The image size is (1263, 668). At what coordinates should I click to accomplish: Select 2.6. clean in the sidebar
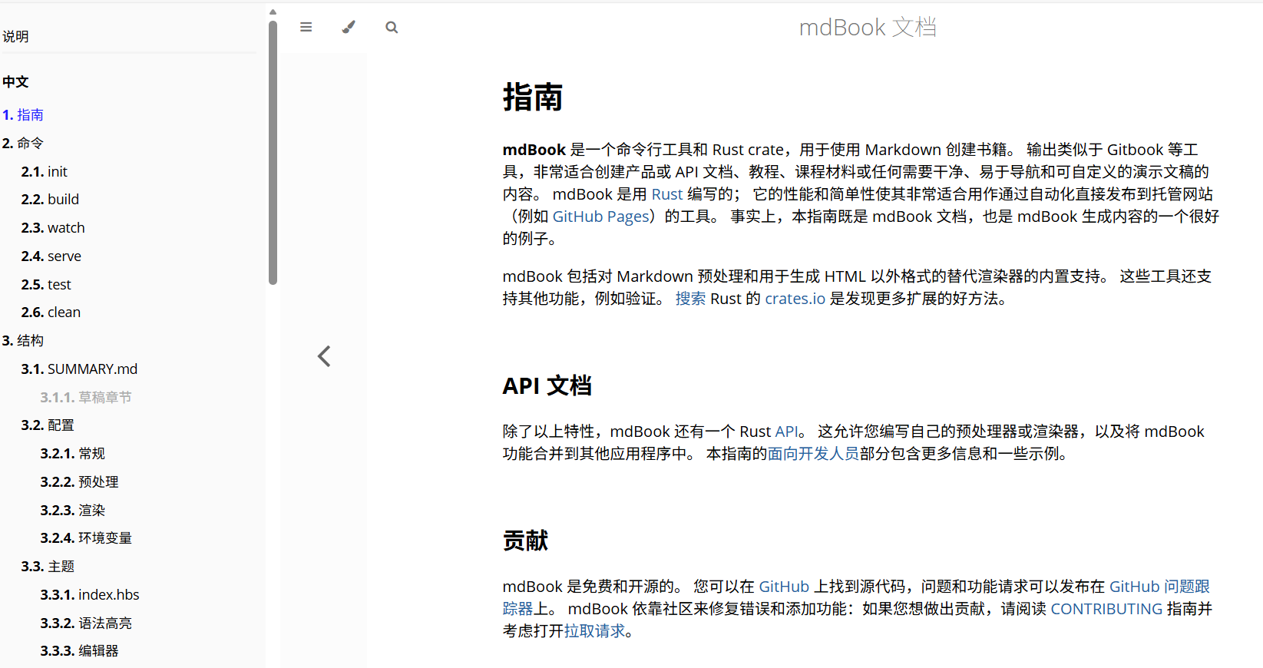(x=51, y=312)
